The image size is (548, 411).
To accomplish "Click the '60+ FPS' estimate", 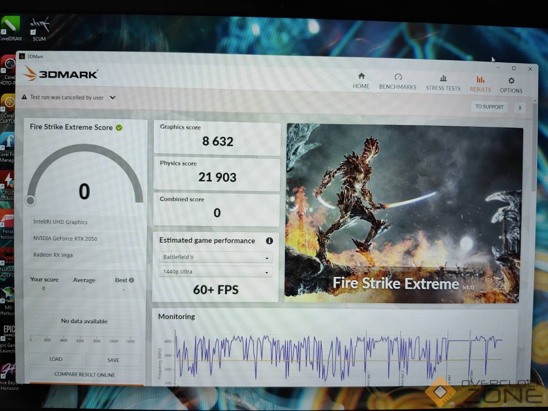I will [x=216, y=290].
